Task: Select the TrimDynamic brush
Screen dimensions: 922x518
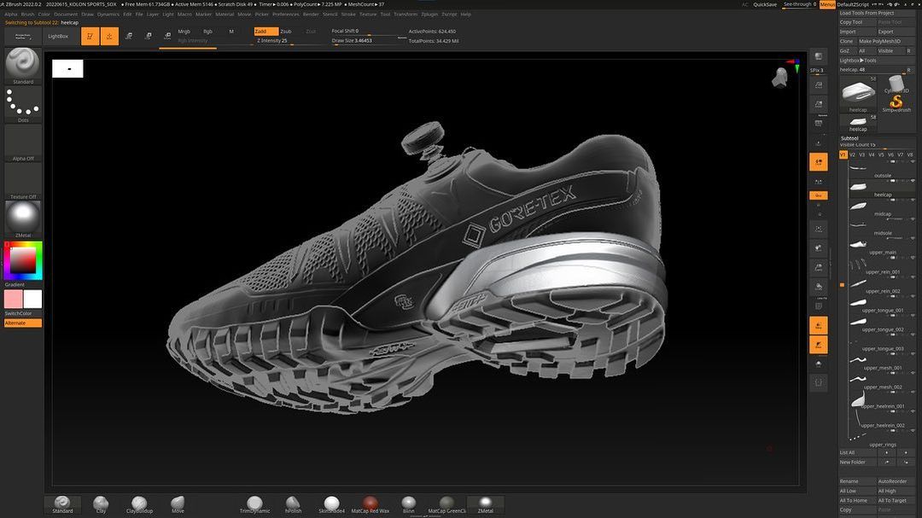Action: click(254, 504)
